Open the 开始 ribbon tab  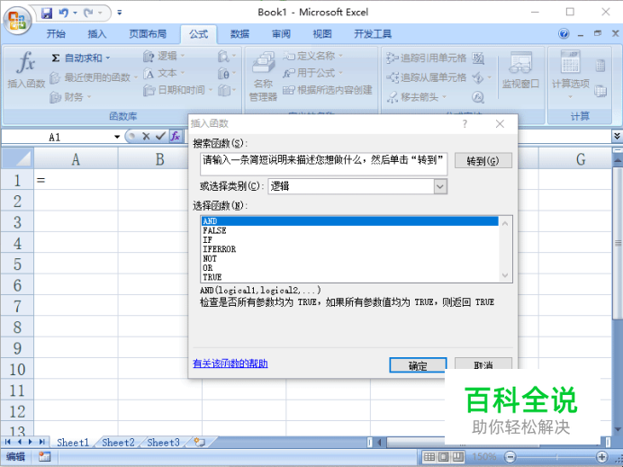pyautogui.click(x=56, y=34)
